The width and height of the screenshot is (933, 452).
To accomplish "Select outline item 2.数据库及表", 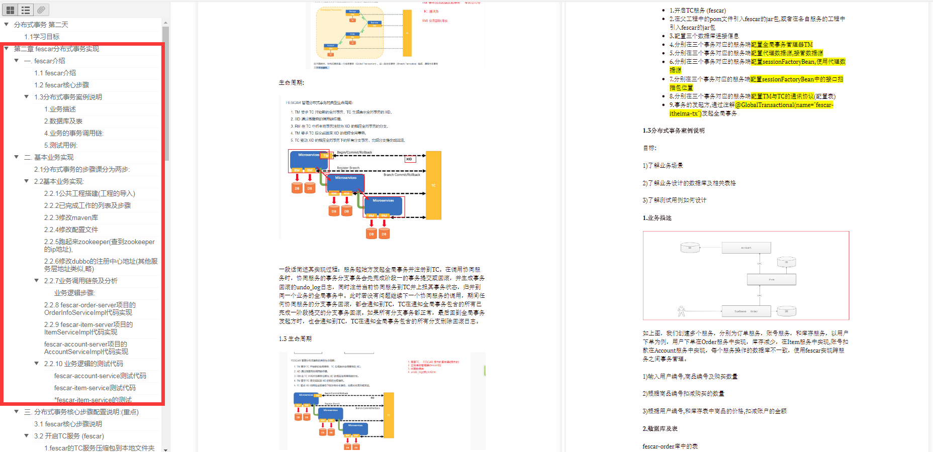I will 63,121.
